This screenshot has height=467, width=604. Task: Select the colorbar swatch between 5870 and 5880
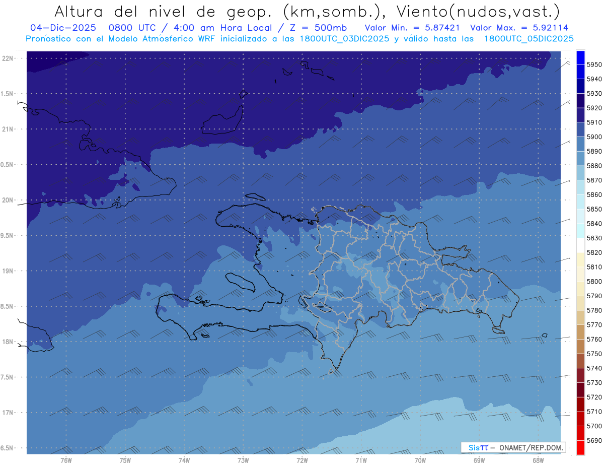580,173
